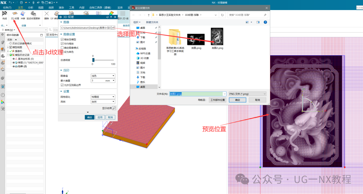Click 新建文件夹 in file dialog
The image size is (363, 194).
[152, 22]
